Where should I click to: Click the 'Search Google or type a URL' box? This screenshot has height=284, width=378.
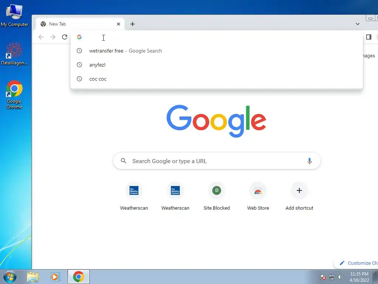pos(217,161)
